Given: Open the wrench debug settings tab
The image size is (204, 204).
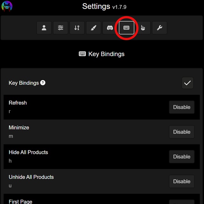Looking at the screenshot, I should pyautogui.click(x=159, y=28).
